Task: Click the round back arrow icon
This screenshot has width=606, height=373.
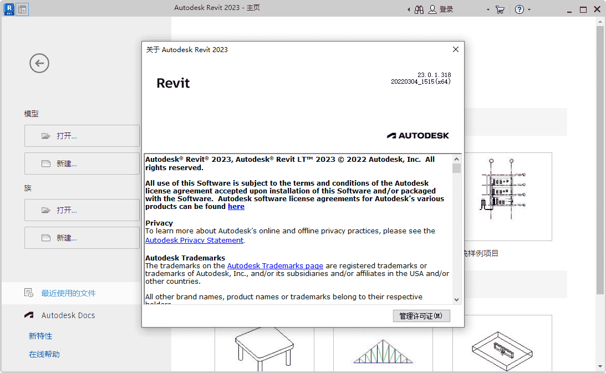Action: click(x=39, y=63)
